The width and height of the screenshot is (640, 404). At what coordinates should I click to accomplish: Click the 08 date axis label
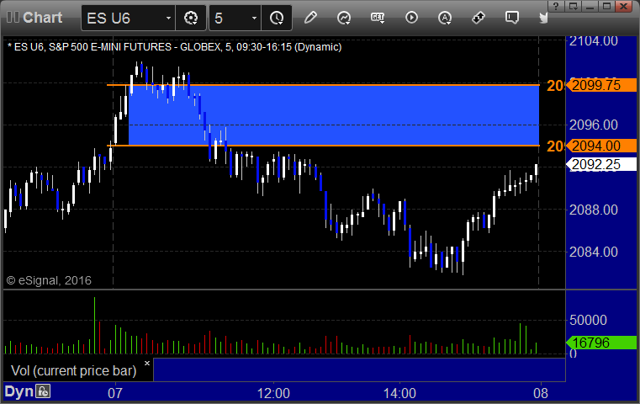541,393
